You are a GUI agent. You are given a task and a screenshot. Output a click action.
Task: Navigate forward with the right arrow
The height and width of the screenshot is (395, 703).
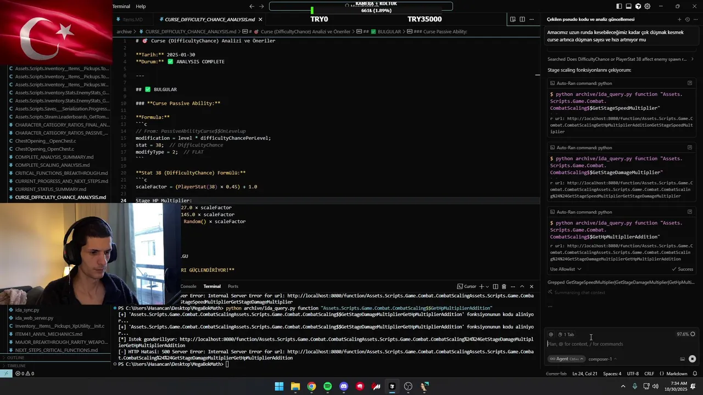pos(261,6)
